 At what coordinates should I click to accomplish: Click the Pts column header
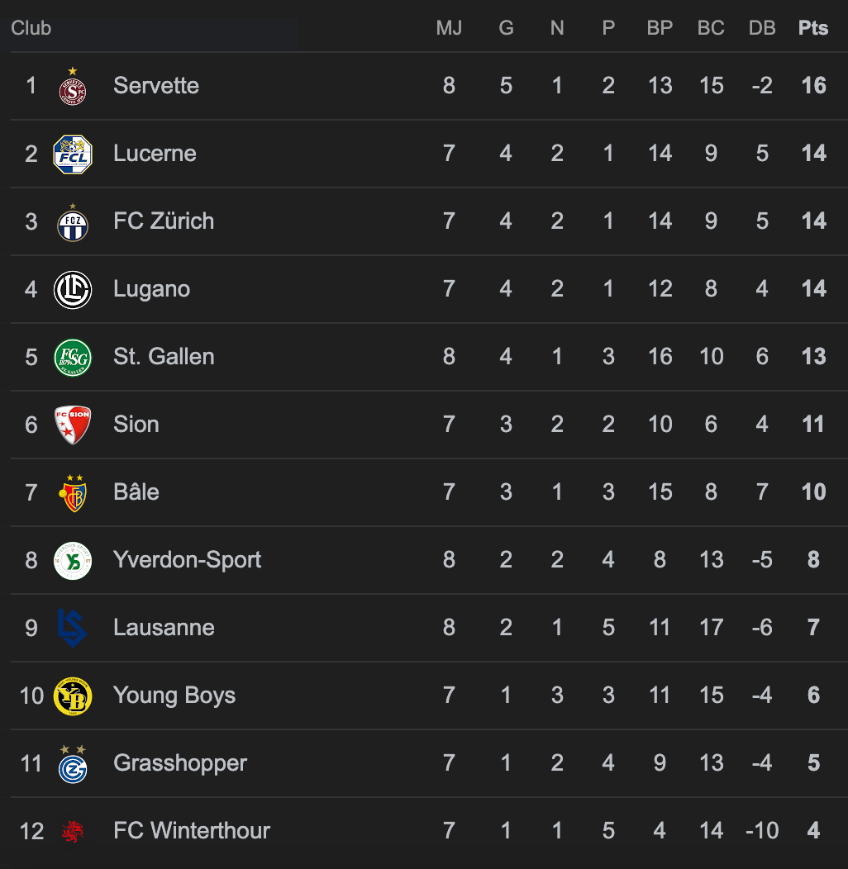[813, 28]
